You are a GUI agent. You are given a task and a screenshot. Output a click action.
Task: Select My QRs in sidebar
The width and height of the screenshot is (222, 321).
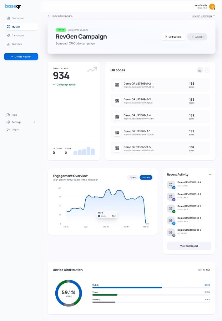pos(21,27)
